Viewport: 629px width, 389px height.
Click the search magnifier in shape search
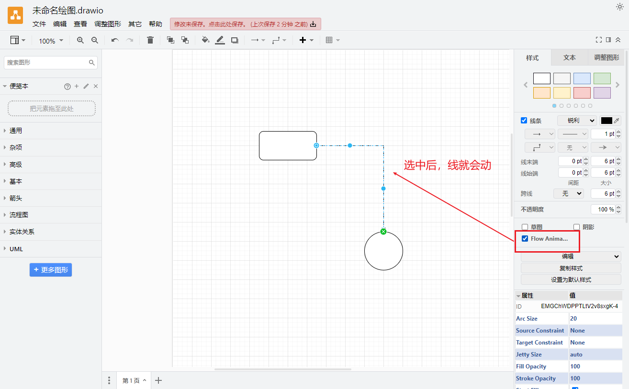[x=92, y=63]
